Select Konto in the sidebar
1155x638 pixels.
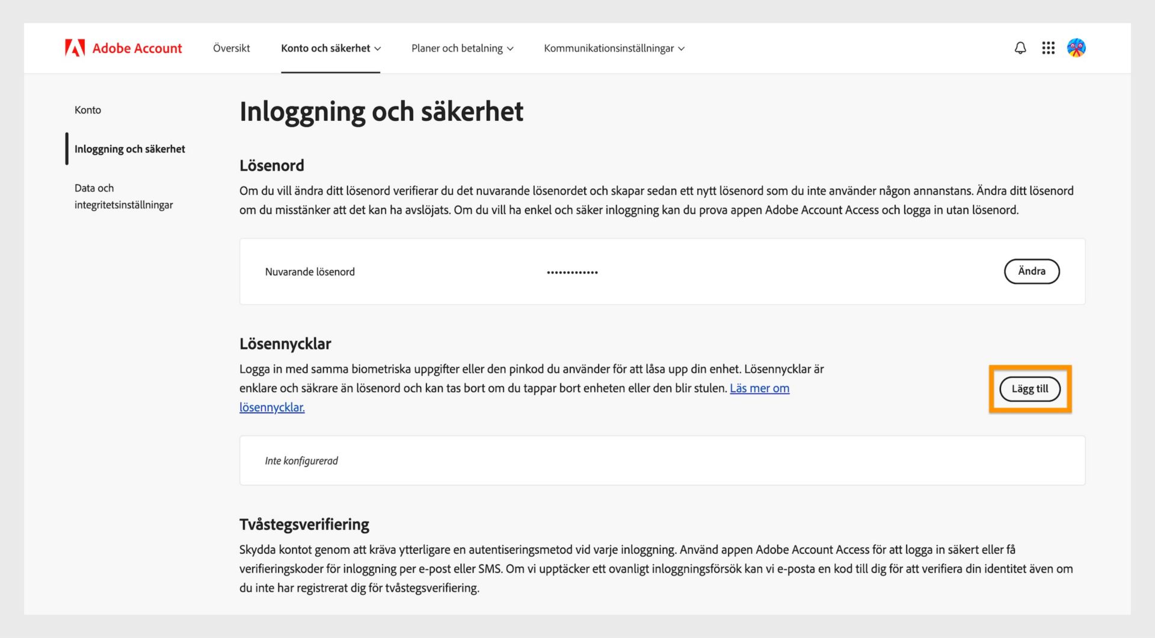coord(88,110)
